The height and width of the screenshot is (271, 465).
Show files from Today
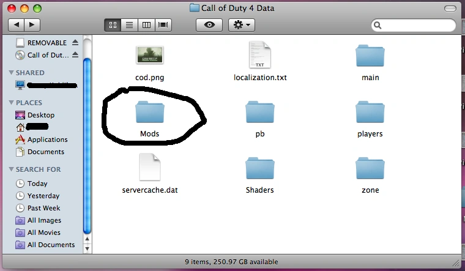click(31, 184)
